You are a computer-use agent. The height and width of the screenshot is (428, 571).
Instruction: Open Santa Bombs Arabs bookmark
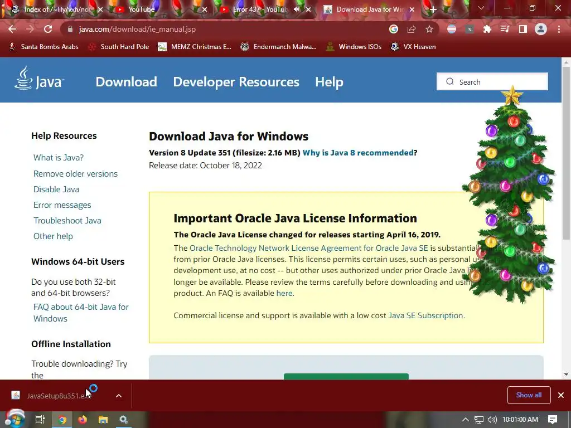pyautogui.click(x=43, y=47)
